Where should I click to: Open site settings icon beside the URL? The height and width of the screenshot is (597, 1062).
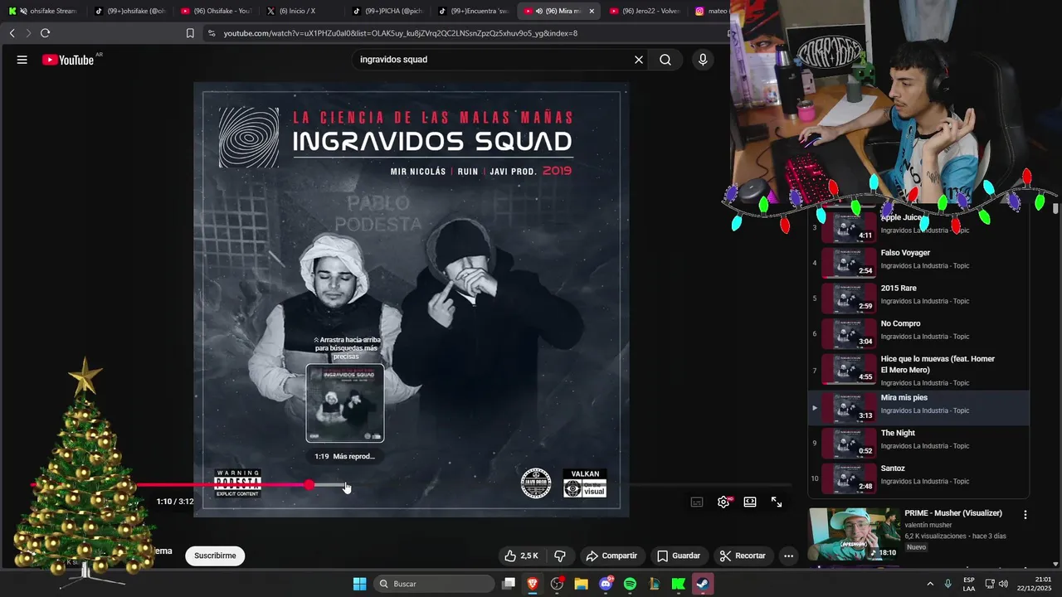(x=212, y=33)
